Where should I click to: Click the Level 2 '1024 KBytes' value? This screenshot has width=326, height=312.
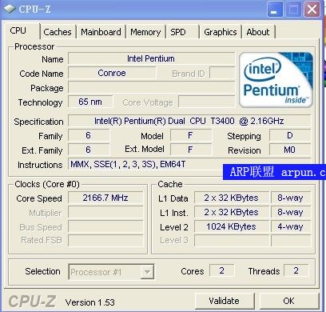(232, 226)
